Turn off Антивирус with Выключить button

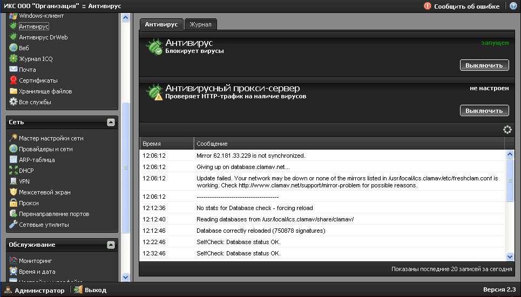point(484,65)
